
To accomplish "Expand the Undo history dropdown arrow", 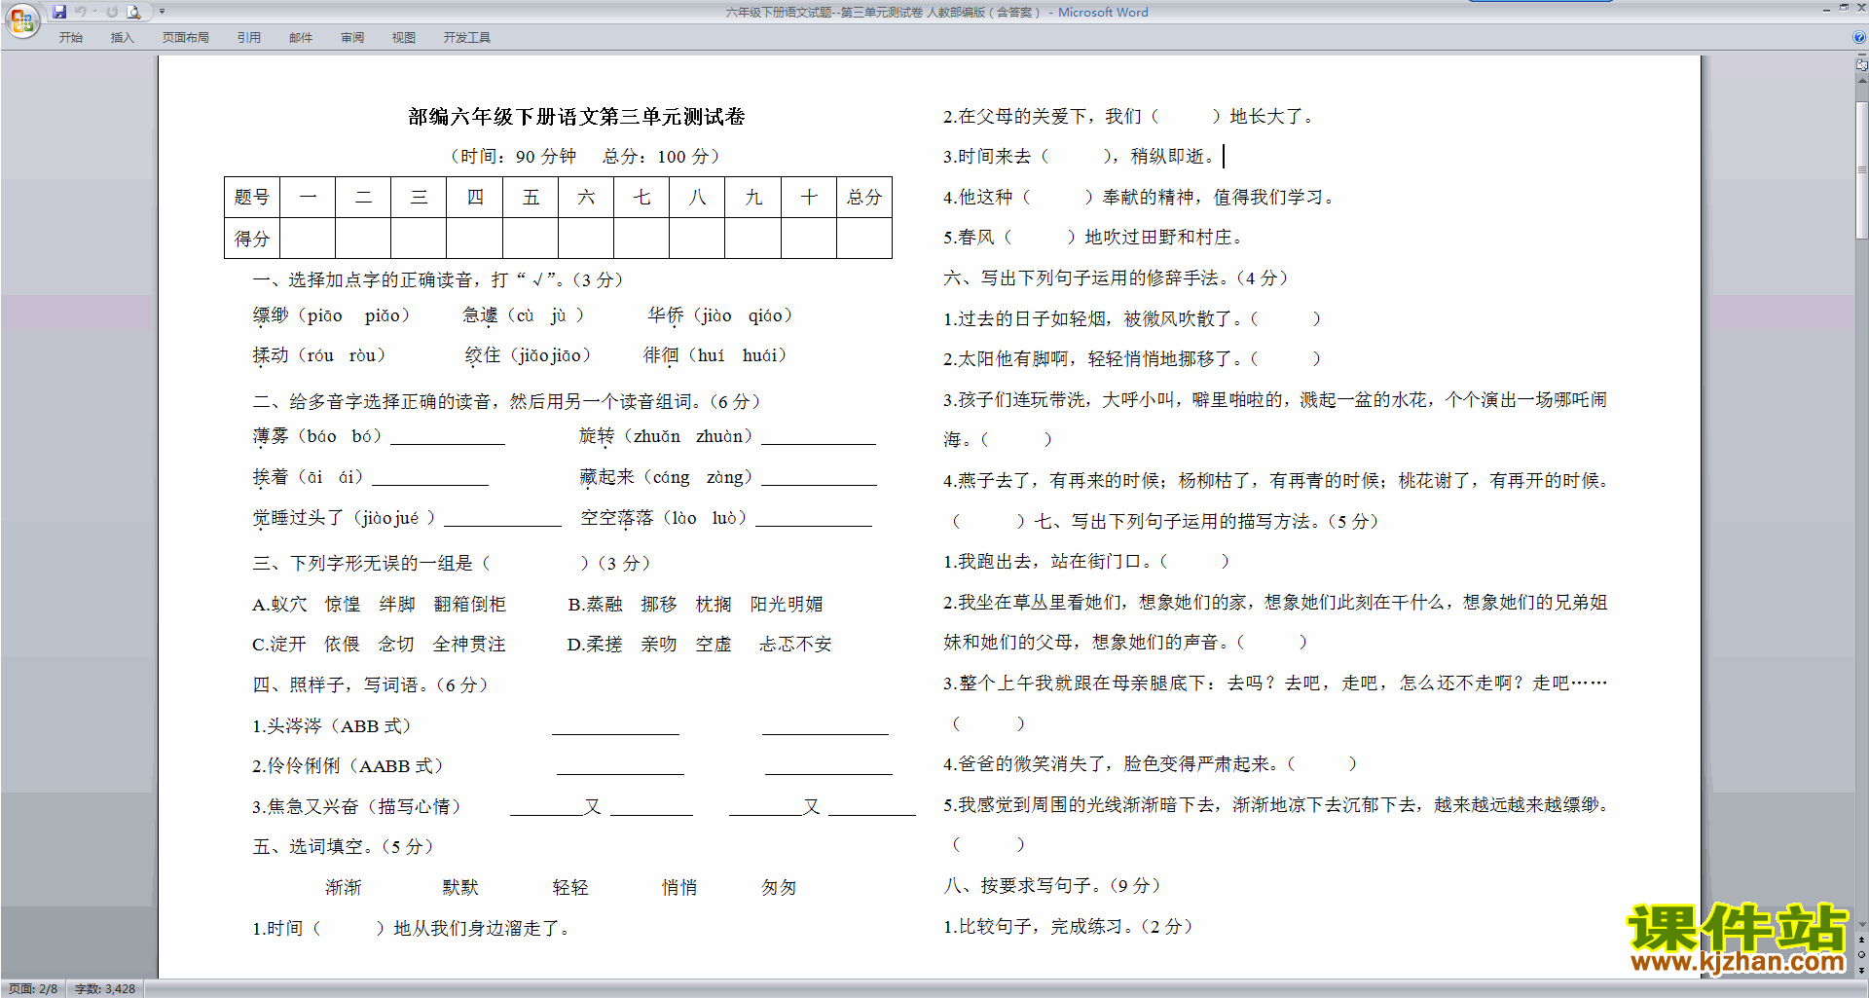I will [x=94, y=12].
